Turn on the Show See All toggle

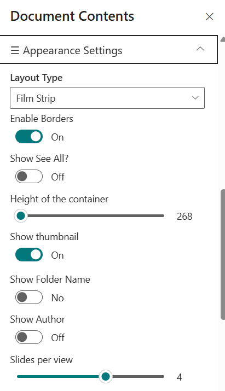[29, 176]
